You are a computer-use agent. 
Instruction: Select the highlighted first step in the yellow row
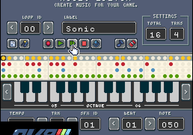coord(3,58)
